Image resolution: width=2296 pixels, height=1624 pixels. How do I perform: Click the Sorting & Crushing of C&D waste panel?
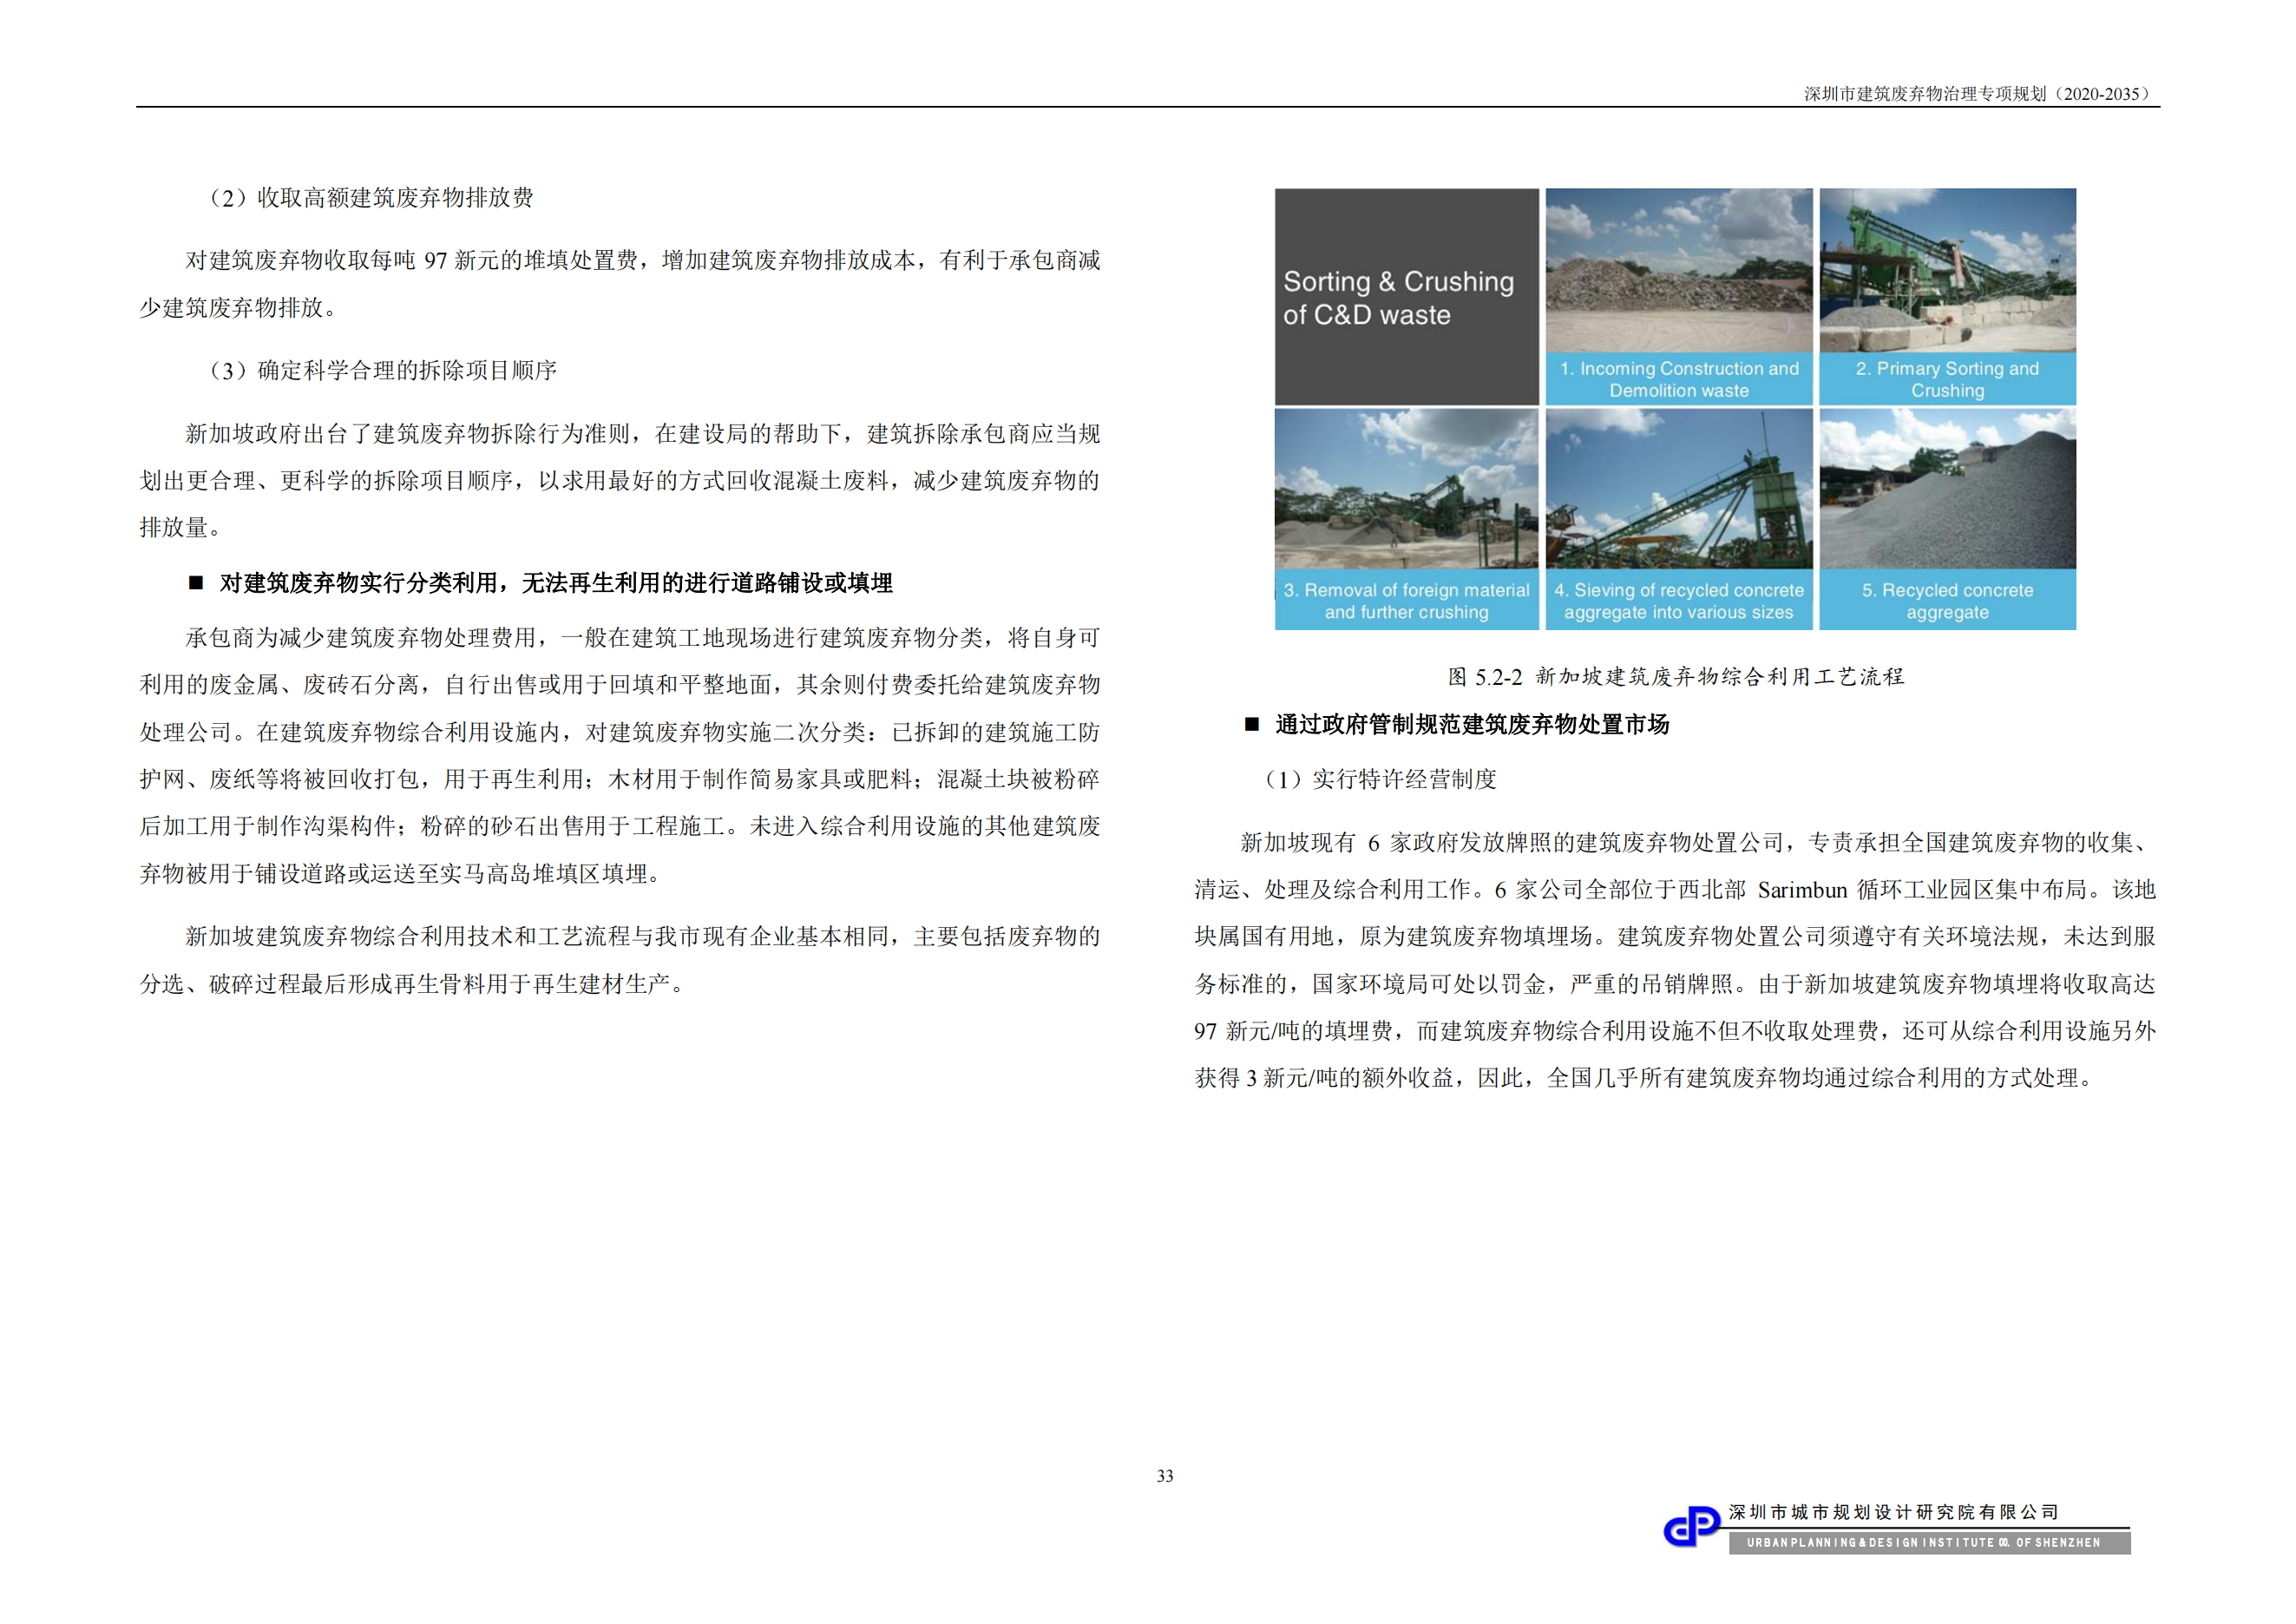point(1406,297)
